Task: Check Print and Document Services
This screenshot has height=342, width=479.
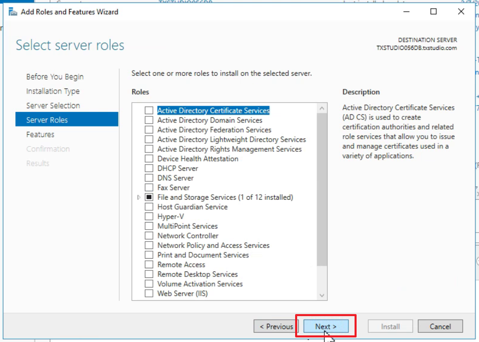Action: (x=149, y=255)
